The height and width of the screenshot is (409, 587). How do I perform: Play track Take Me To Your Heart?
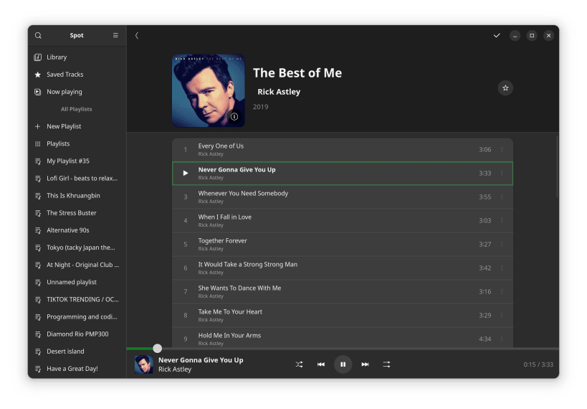pos(342,315)
